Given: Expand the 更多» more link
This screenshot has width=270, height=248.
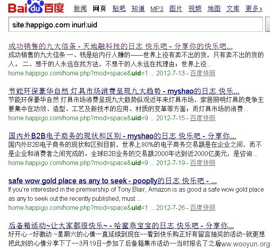Looking at the screenshot, I should click(x=254, y=9).
